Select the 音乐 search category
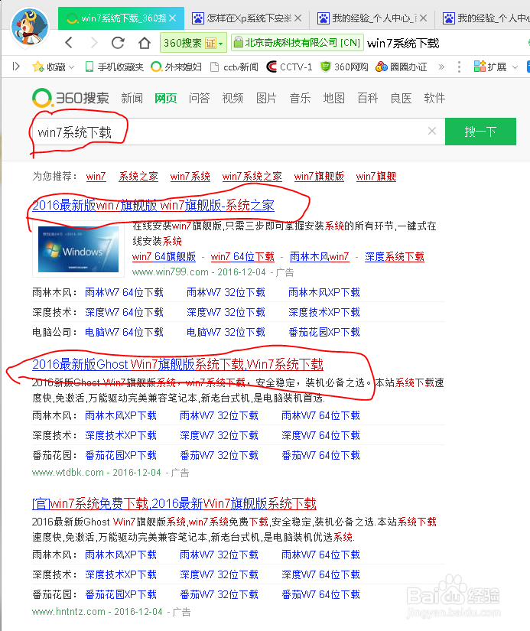 [x=301, y=98]
